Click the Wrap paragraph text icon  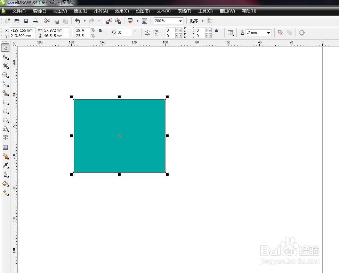pyautogui.click(x=231, y=33)
